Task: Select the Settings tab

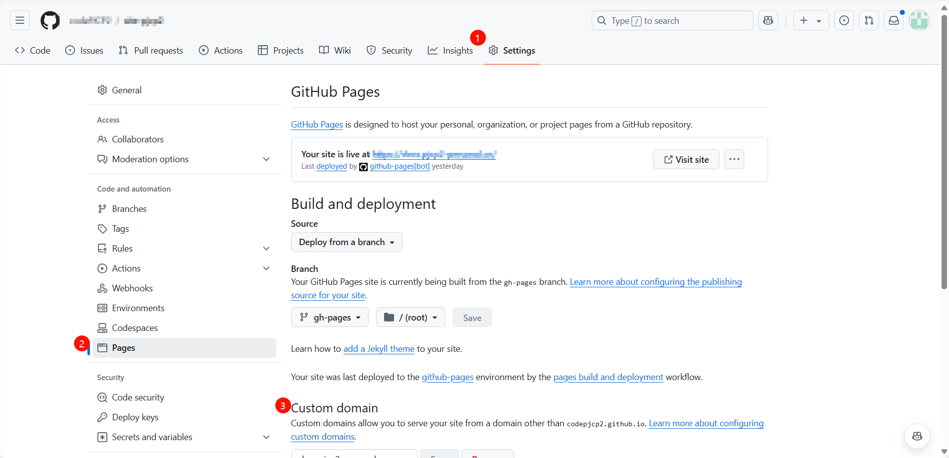Action: (512, 50)
